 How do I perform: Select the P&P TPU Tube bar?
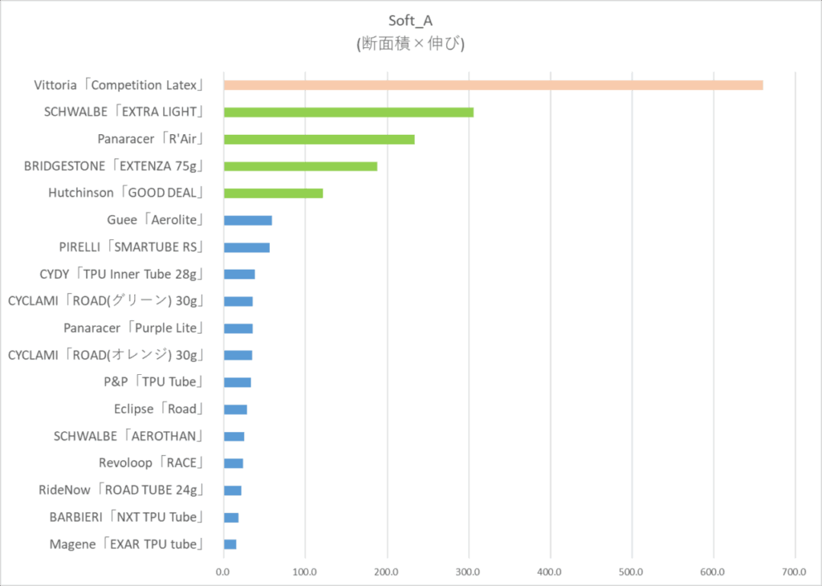coord(238,383)
